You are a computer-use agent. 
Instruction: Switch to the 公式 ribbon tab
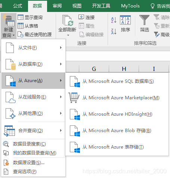18,6
